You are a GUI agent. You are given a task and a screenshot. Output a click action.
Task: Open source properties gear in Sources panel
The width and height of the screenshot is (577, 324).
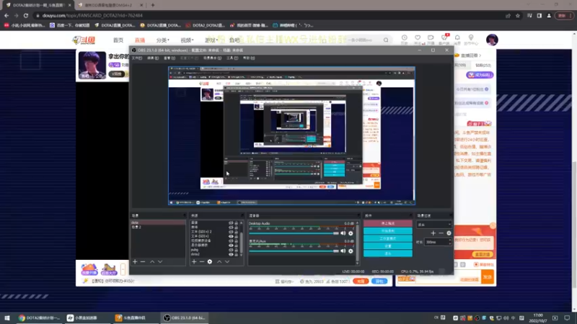pos(210,261)
